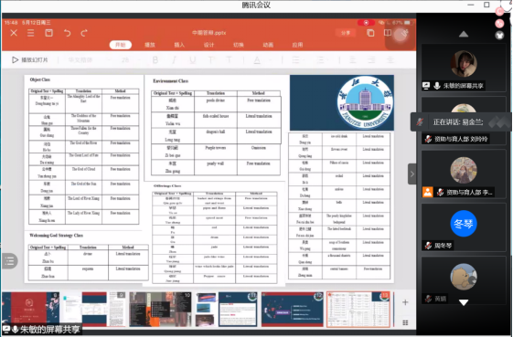Click the 分享 share button
513x337 pixels.
point(346,33)
